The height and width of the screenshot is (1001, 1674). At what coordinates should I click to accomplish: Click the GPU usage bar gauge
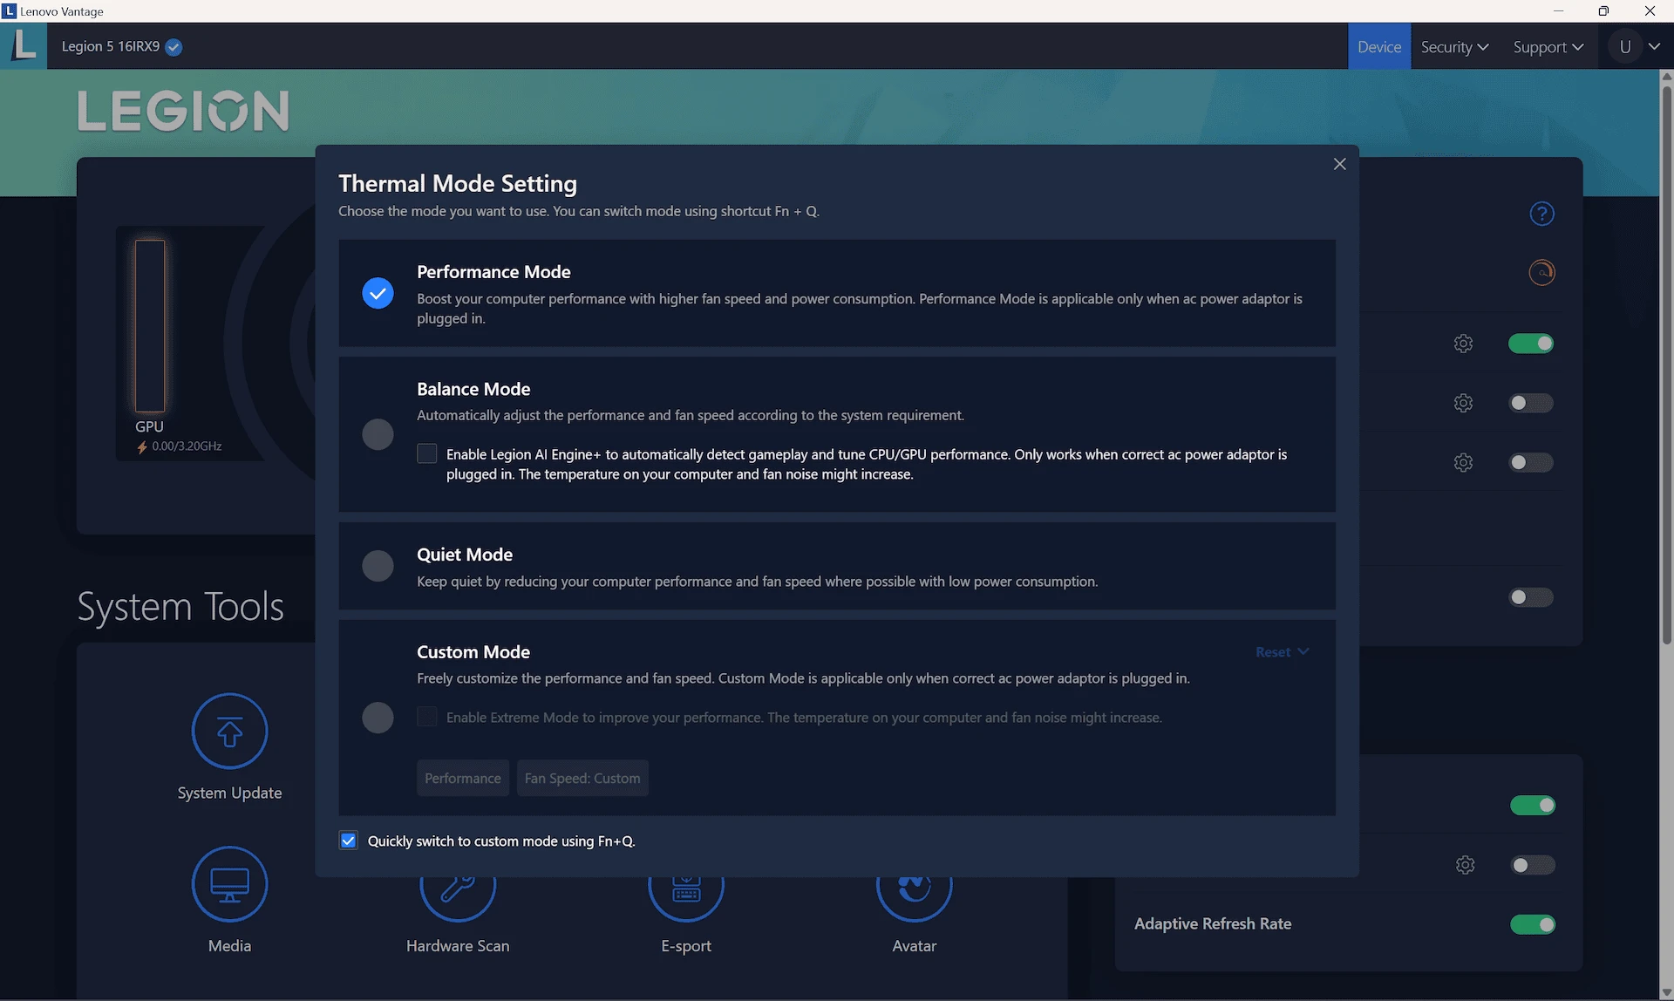click(x=149, y=326)
